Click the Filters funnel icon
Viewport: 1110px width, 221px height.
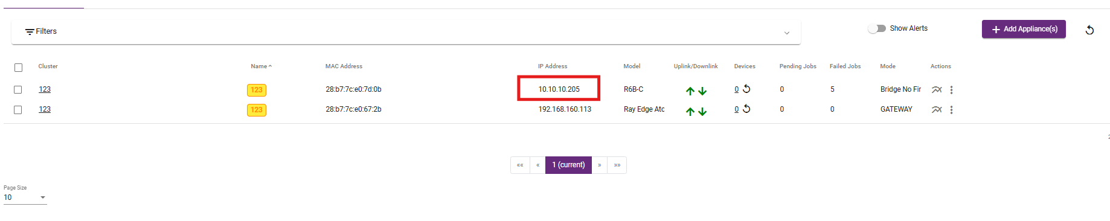pyautogui.click(x=29, y=31)
